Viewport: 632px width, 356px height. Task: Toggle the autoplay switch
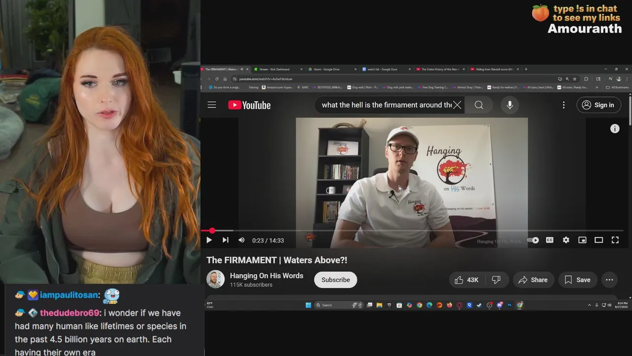(x=533, y=240)
